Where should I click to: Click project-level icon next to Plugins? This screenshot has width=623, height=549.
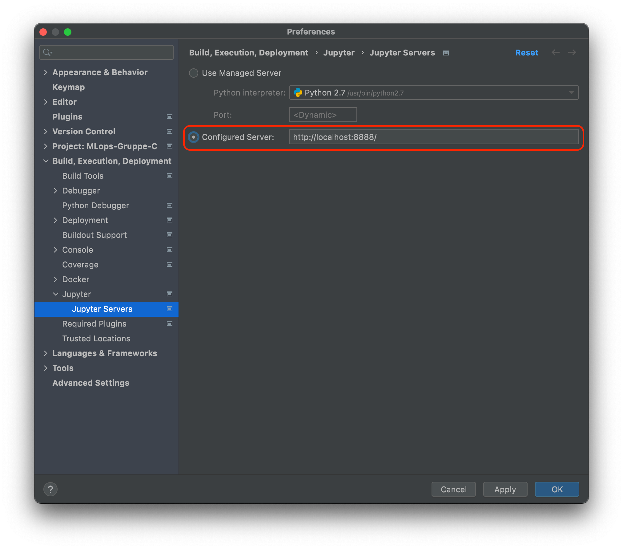(x=169, y=116)
